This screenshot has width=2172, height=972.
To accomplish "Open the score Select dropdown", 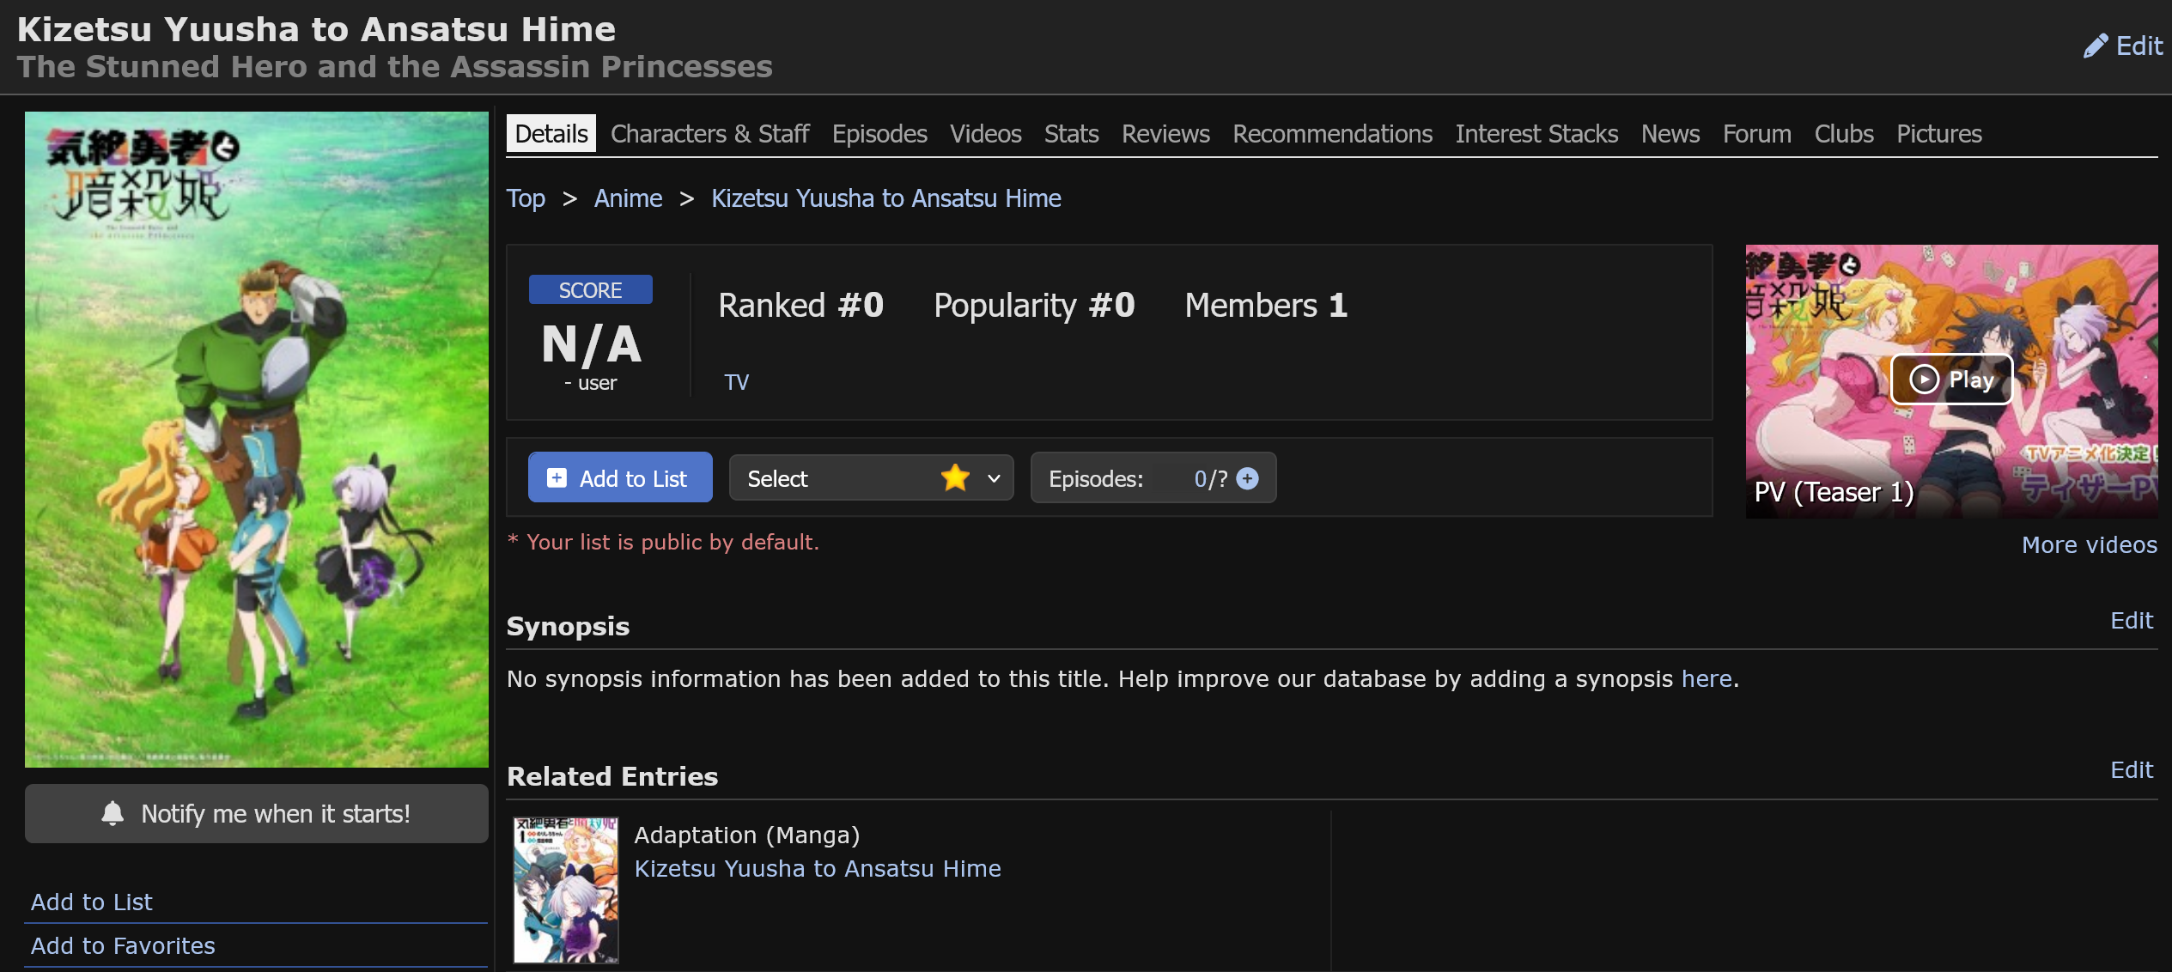I will coord(870,478).
